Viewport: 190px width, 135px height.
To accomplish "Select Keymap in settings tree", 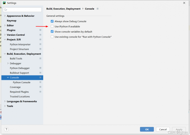I will [x=12, y=21].
